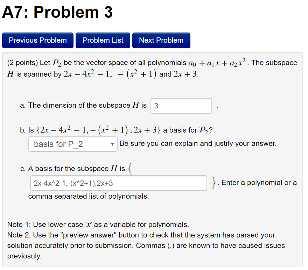This screenshot has height=270, width=308.
Task: Open the 'basis for P_2' dropdown
Action: [x=72, y=144]
